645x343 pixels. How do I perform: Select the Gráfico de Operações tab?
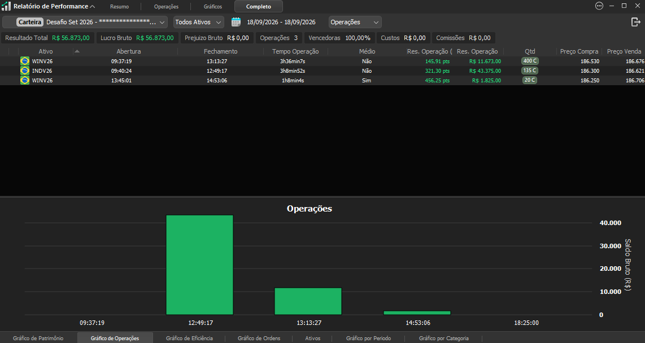point(115,338)
